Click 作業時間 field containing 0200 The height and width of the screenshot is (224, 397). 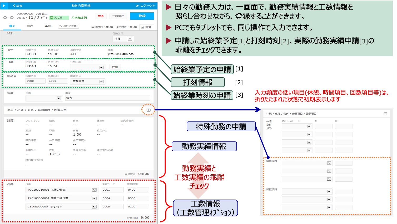(x=138, y=207)
